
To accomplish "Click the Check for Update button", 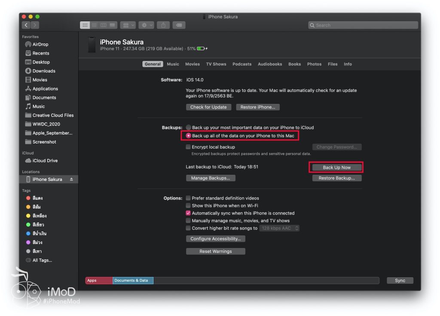I will 208,107.
